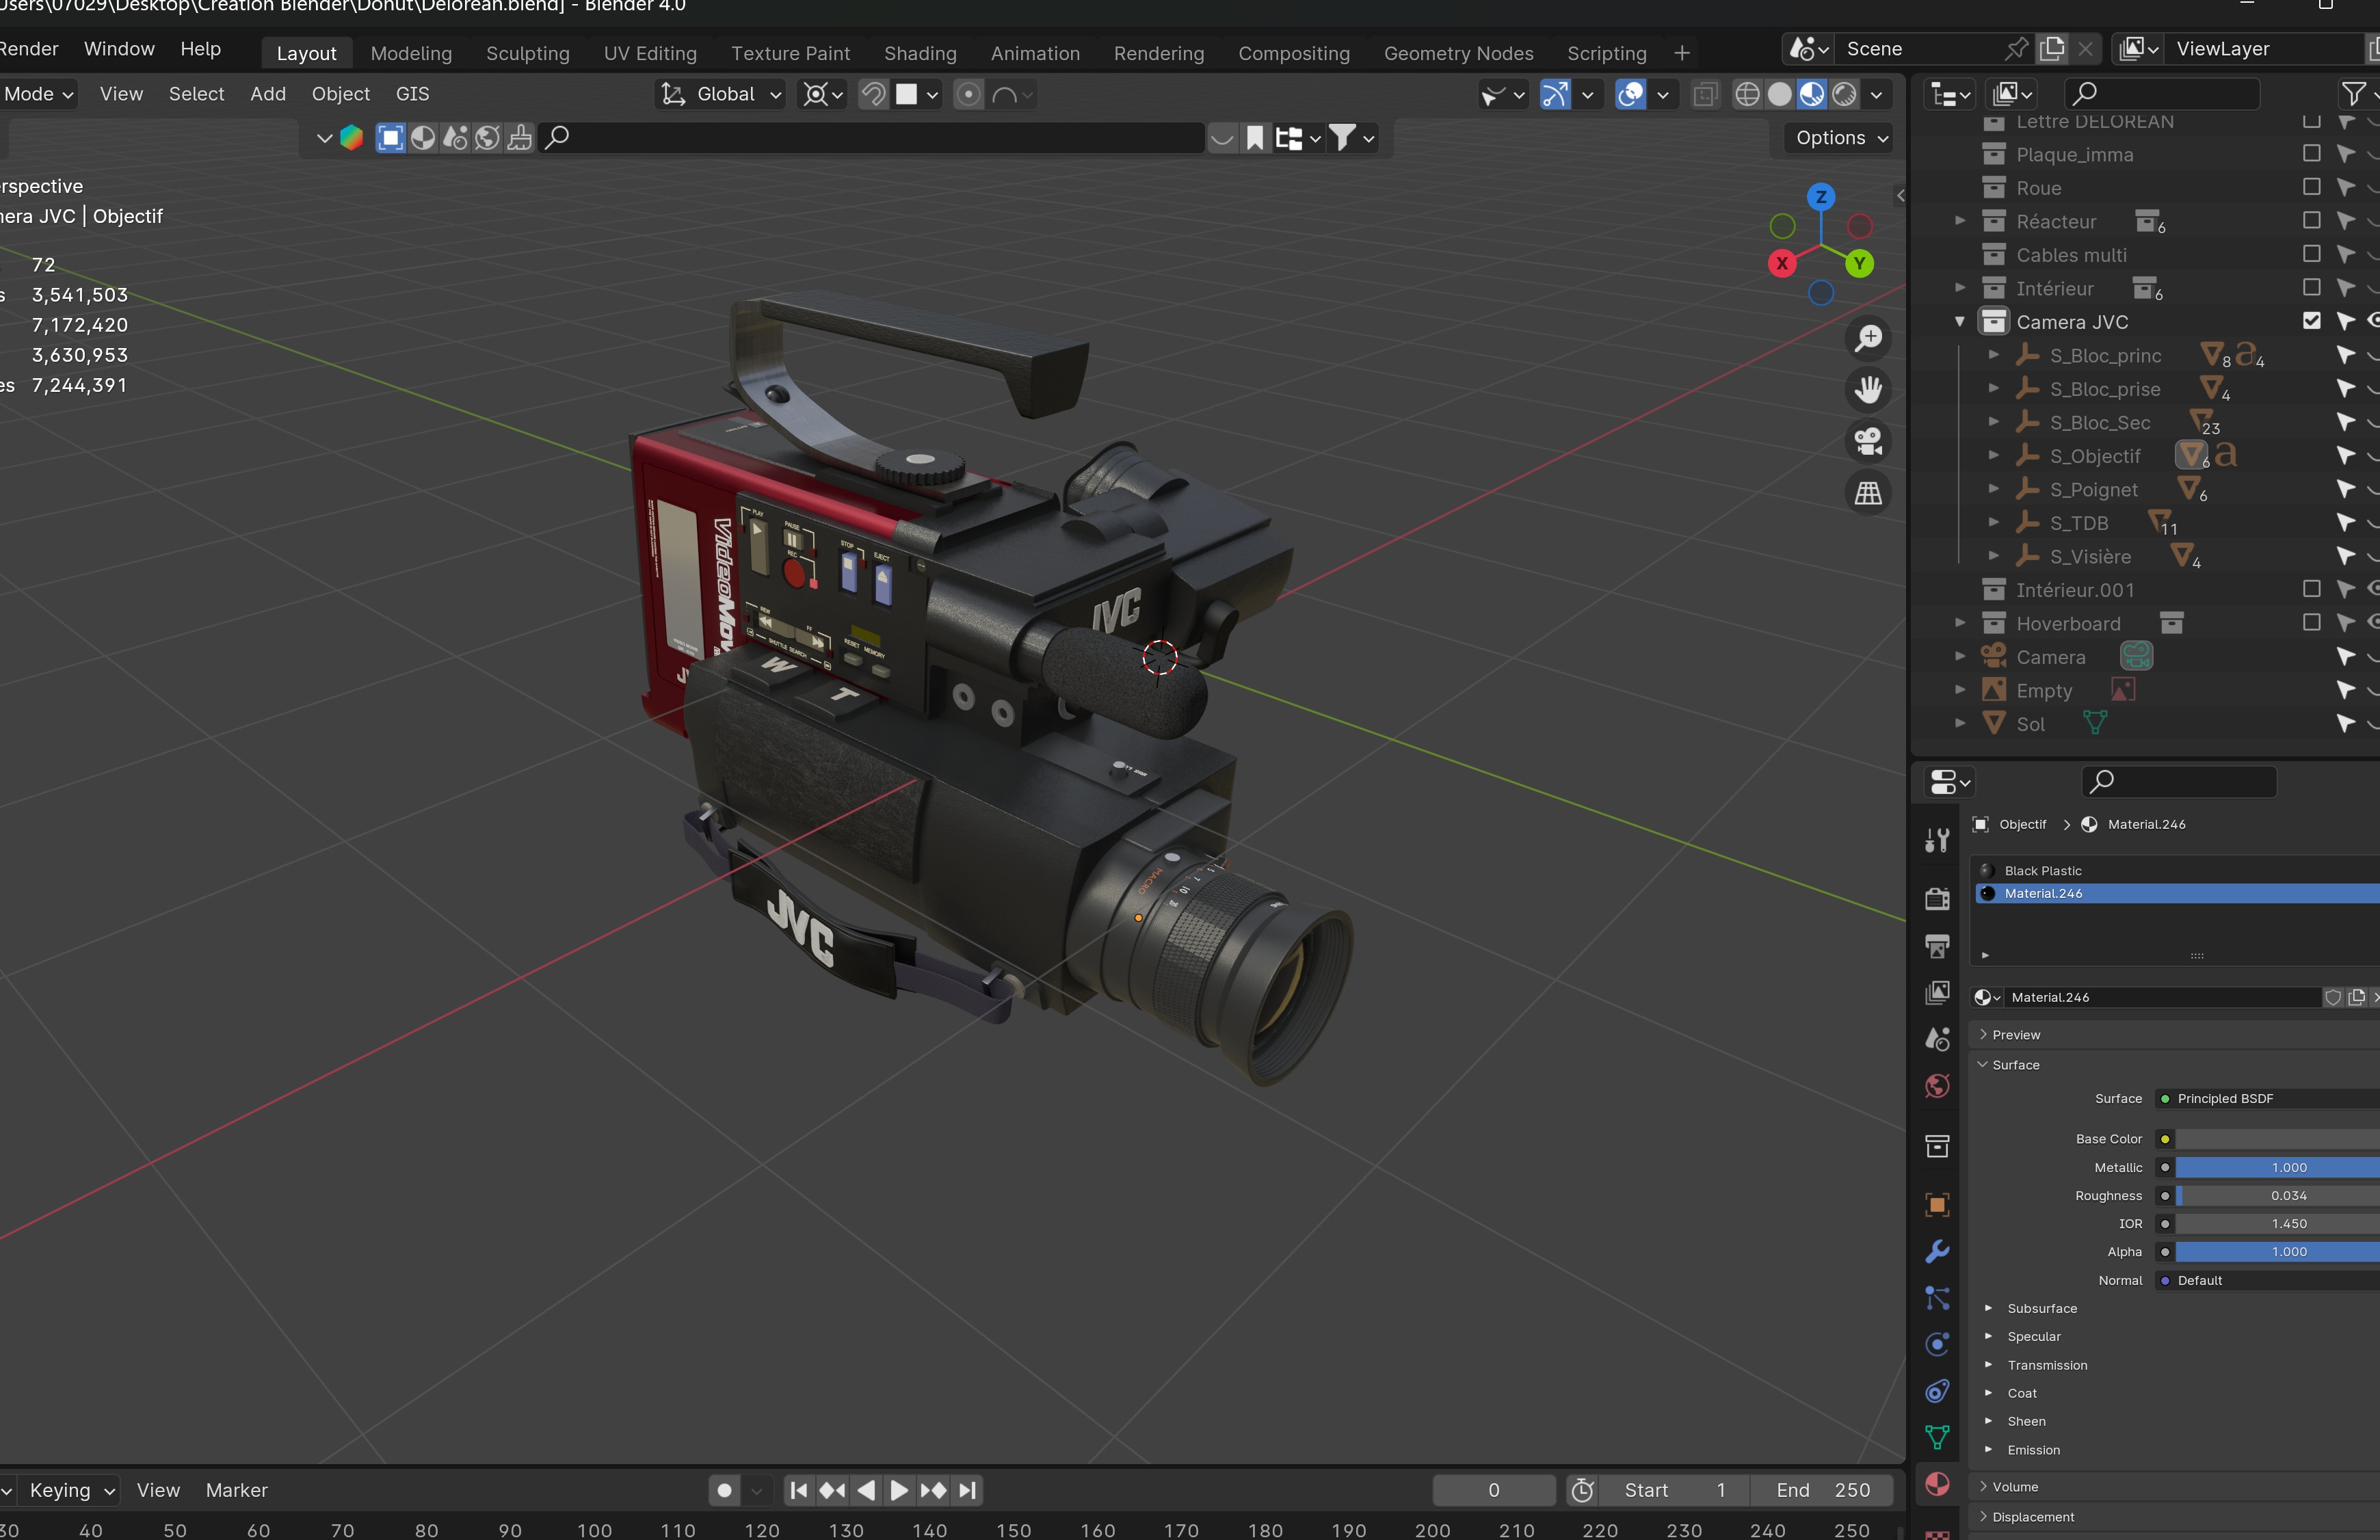Click the Z axis gizmo ball

click(1821, 197)
